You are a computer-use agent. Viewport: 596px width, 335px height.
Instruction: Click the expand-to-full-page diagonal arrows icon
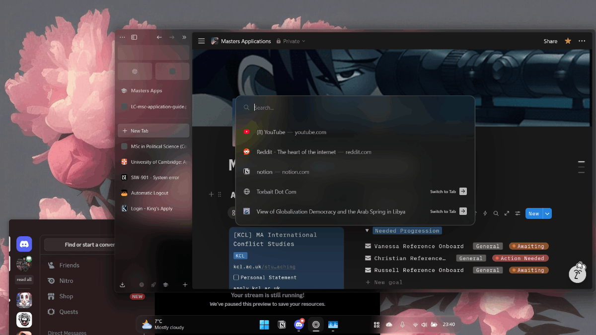(x=507, y=213)
